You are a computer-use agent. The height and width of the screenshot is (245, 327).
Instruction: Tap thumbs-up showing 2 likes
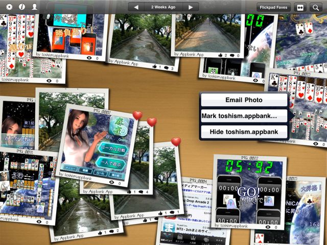pos(220,55)
